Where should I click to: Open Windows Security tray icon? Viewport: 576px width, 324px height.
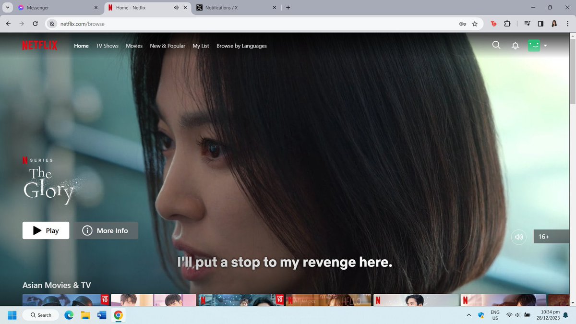point(480,315)
